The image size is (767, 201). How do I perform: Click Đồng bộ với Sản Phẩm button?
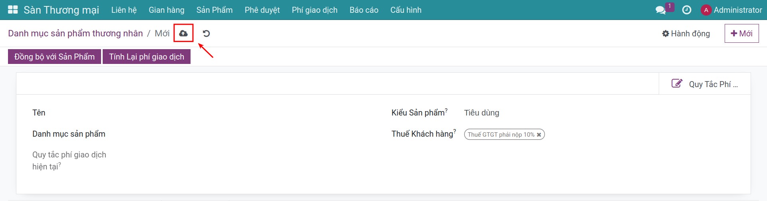point(54,57)
